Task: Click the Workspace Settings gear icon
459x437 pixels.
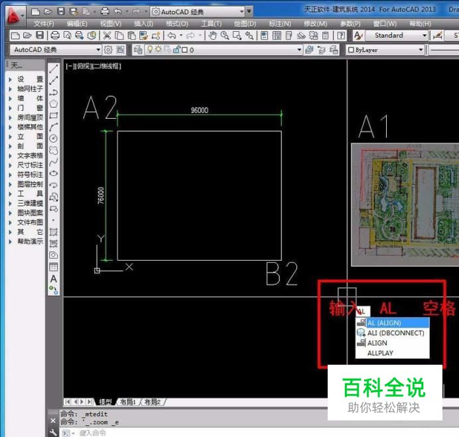Action: pos(108,50)
